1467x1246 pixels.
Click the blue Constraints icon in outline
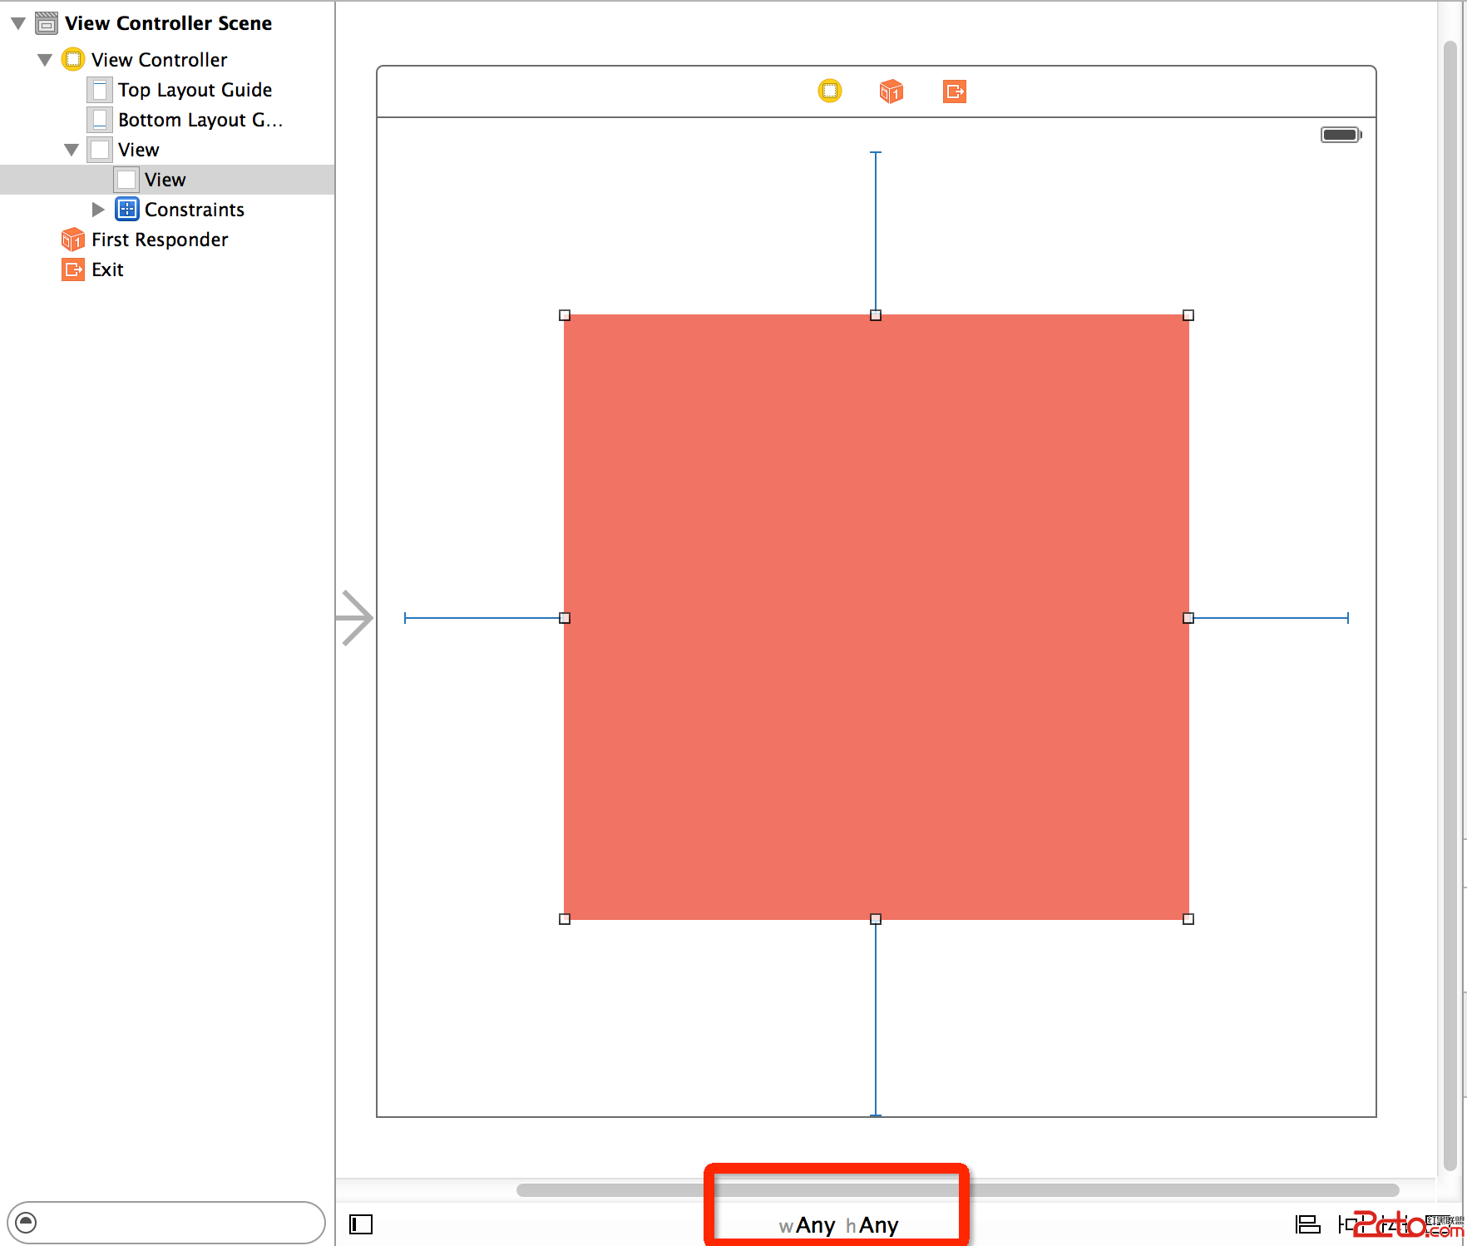pyautogui.click(x=126, y=210)
